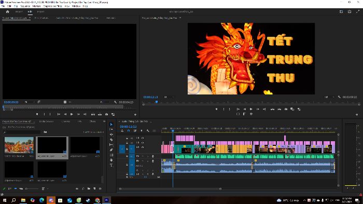Screen dimensions: 363x204
Task: Expand Project panel overflow tabs chevron
Action: pos(104,121)
